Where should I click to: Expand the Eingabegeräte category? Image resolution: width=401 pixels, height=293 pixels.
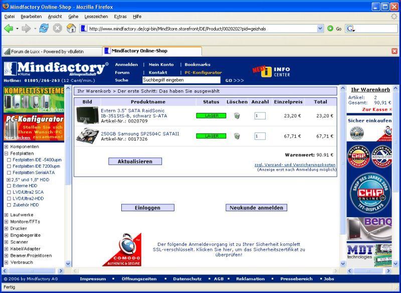7,235
